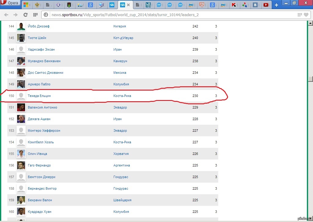Open player Дежага Ашкан profile

click(x=39, y=119)
